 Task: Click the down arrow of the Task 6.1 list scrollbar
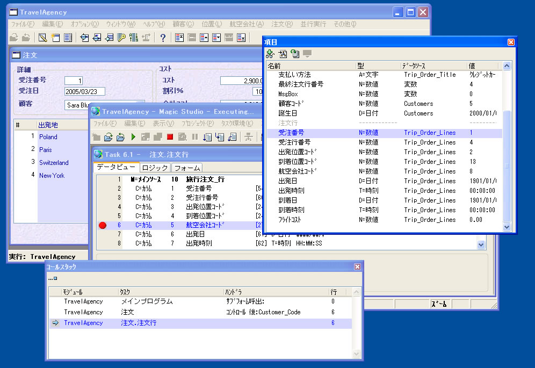click(x=481, y=244)
